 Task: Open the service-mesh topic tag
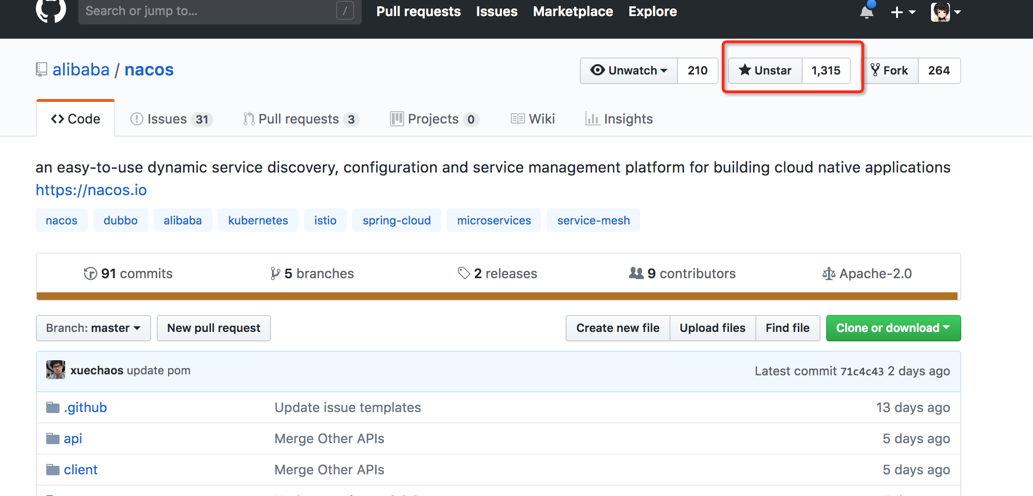coord(593,220)
